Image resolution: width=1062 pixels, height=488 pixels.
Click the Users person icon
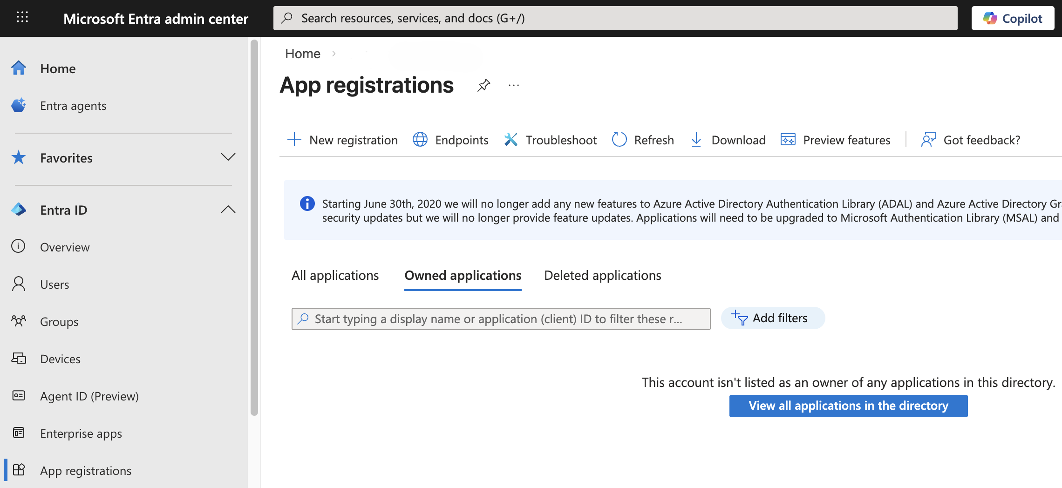(19, 284)
